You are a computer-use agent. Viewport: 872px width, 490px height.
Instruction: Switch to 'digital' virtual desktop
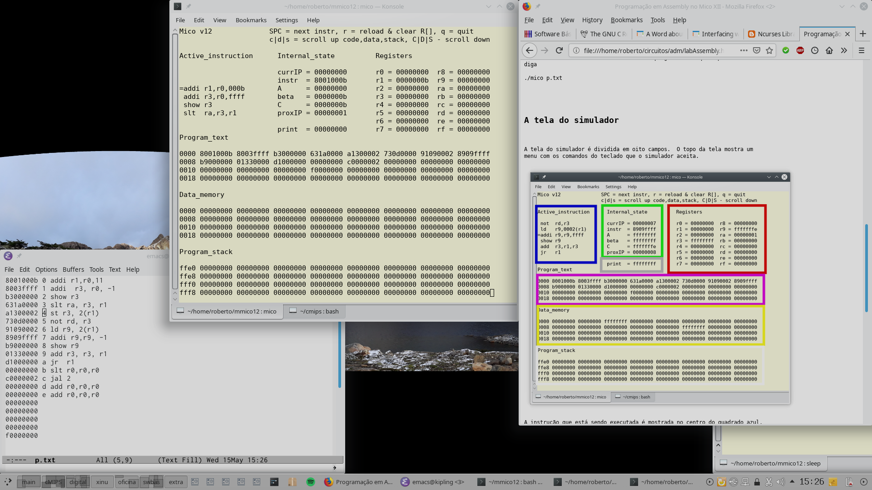[x=78, y=482]
